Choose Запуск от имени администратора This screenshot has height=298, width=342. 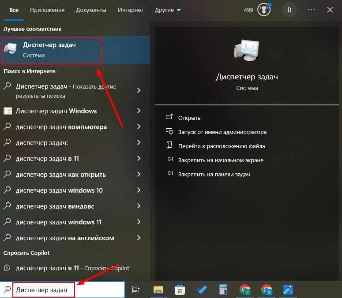point(222,132)
